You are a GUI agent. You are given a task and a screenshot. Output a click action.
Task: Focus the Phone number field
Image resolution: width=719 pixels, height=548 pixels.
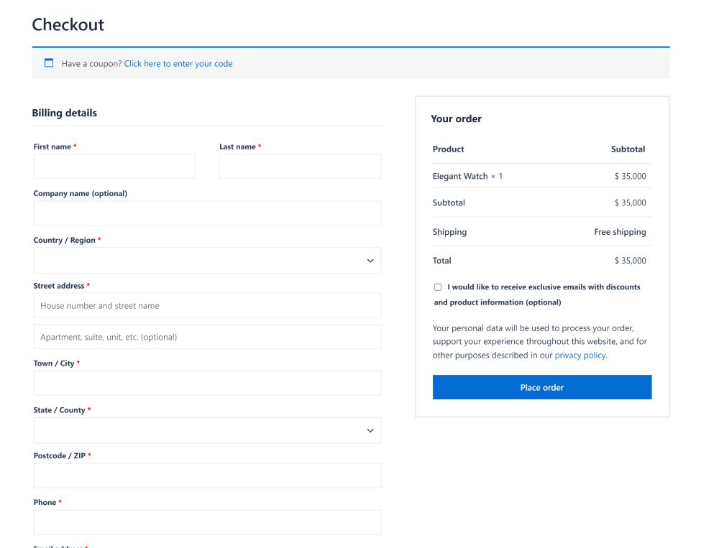coord(207,522)
